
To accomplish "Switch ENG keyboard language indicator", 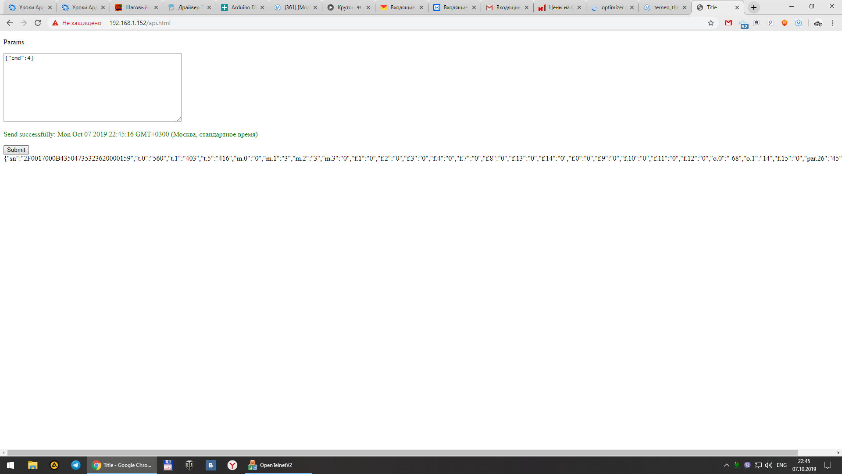I will tap(781, 465).
